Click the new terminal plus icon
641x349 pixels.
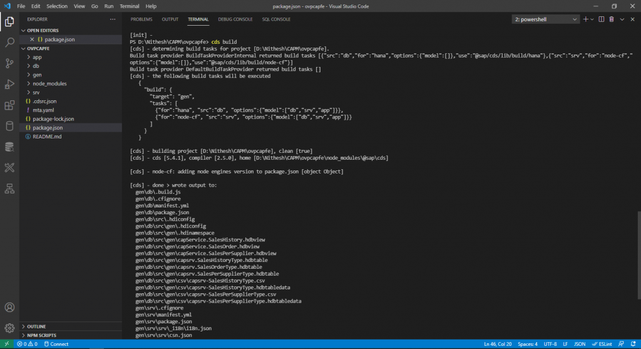[x=585, y=19]
